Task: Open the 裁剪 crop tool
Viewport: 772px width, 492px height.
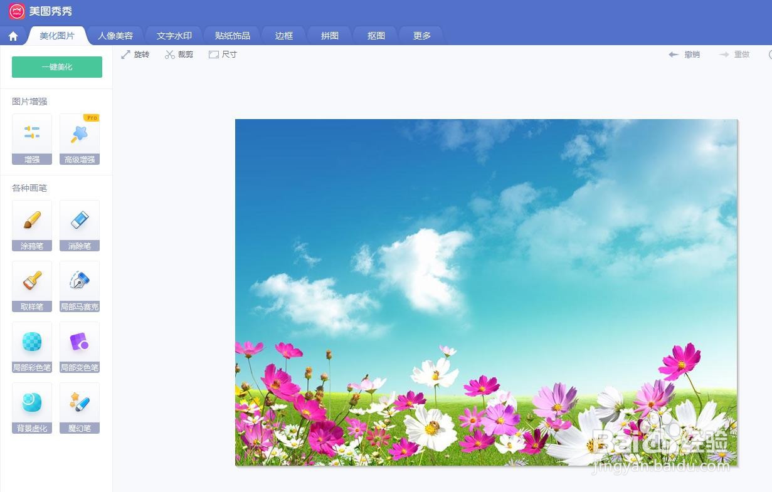Action: point(179,54)
